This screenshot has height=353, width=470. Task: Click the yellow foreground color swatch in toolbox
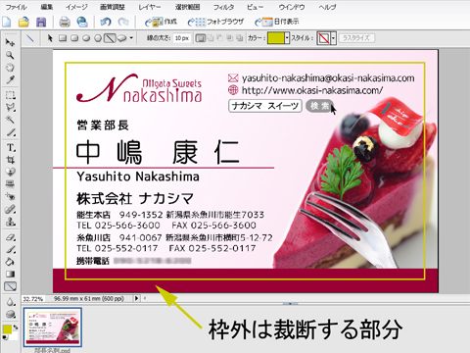point(7,329)
